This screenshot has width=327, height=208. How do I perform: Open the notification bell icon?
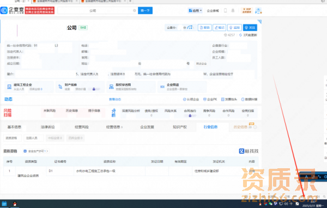tap(233, 10)
